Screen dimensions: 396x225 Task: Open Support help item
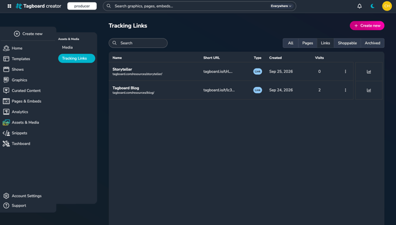coord(15,206)
